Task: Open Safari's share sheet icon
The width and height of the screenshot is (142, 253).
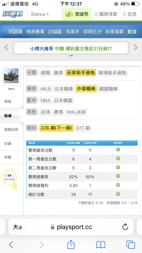Action: tap(71, 244)
